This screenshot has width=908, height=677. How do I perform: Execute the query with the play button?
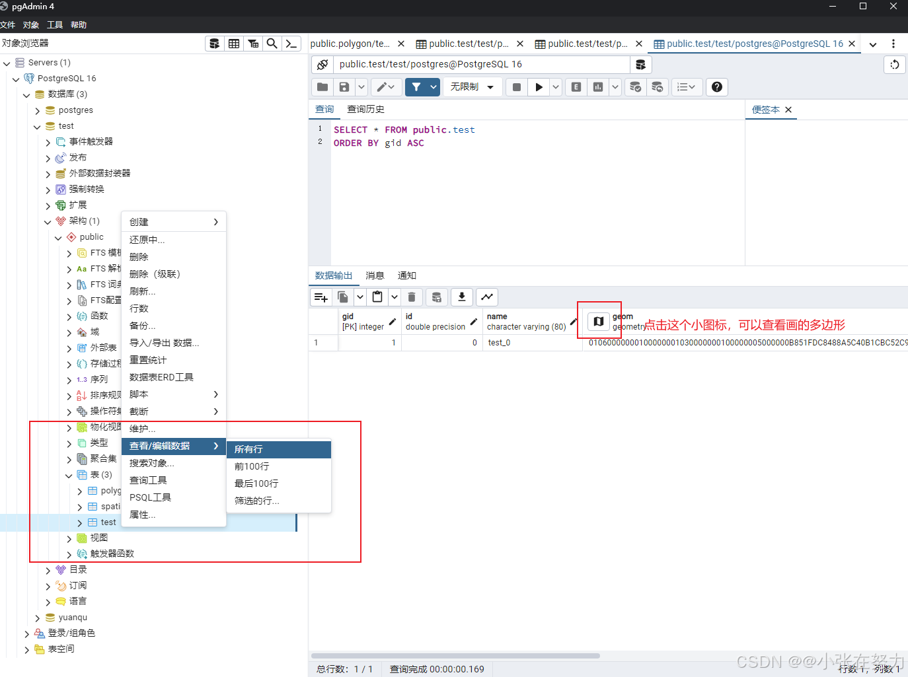point(539,87)
